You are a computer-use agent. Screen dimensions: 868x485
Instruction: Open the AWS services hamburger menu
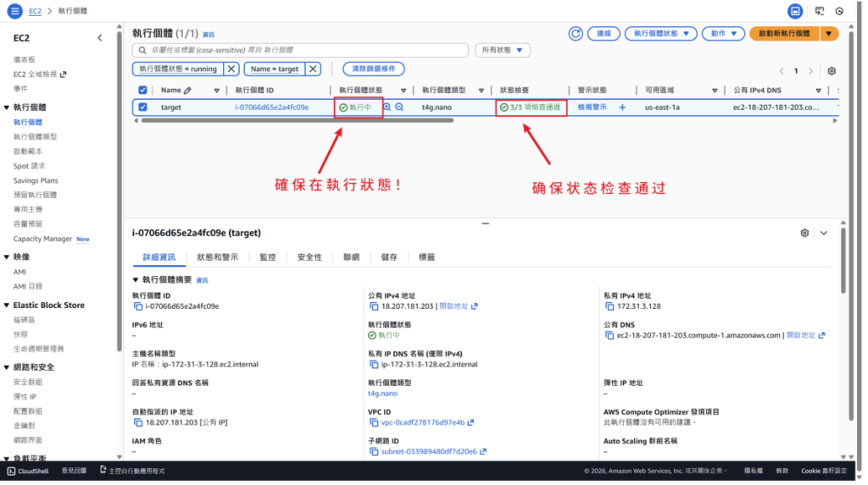(x=15, y=10)
